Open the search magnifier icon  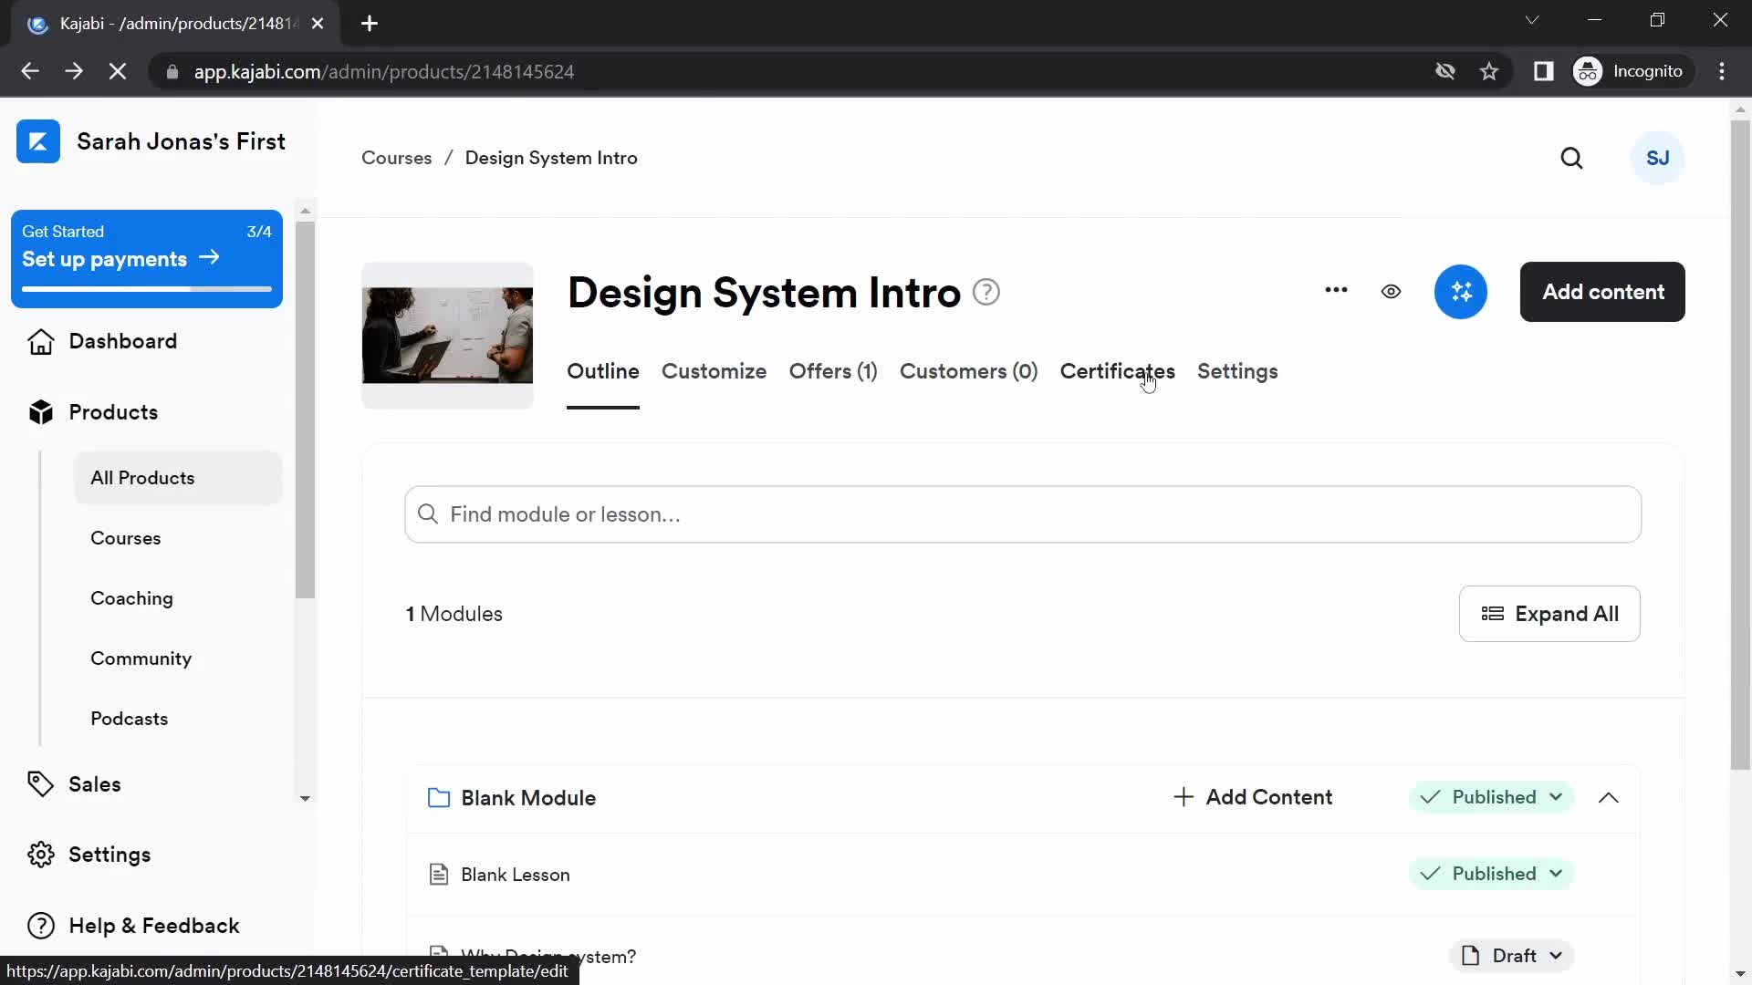[x=1573, y=158]
